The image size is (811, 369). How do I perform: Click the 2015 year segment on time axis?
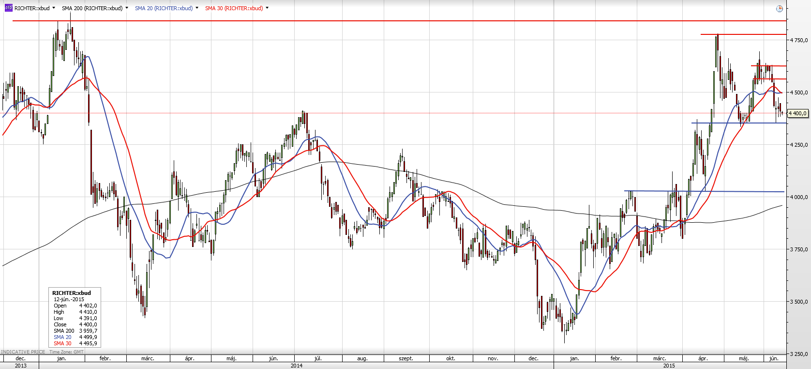coord(669,366)
